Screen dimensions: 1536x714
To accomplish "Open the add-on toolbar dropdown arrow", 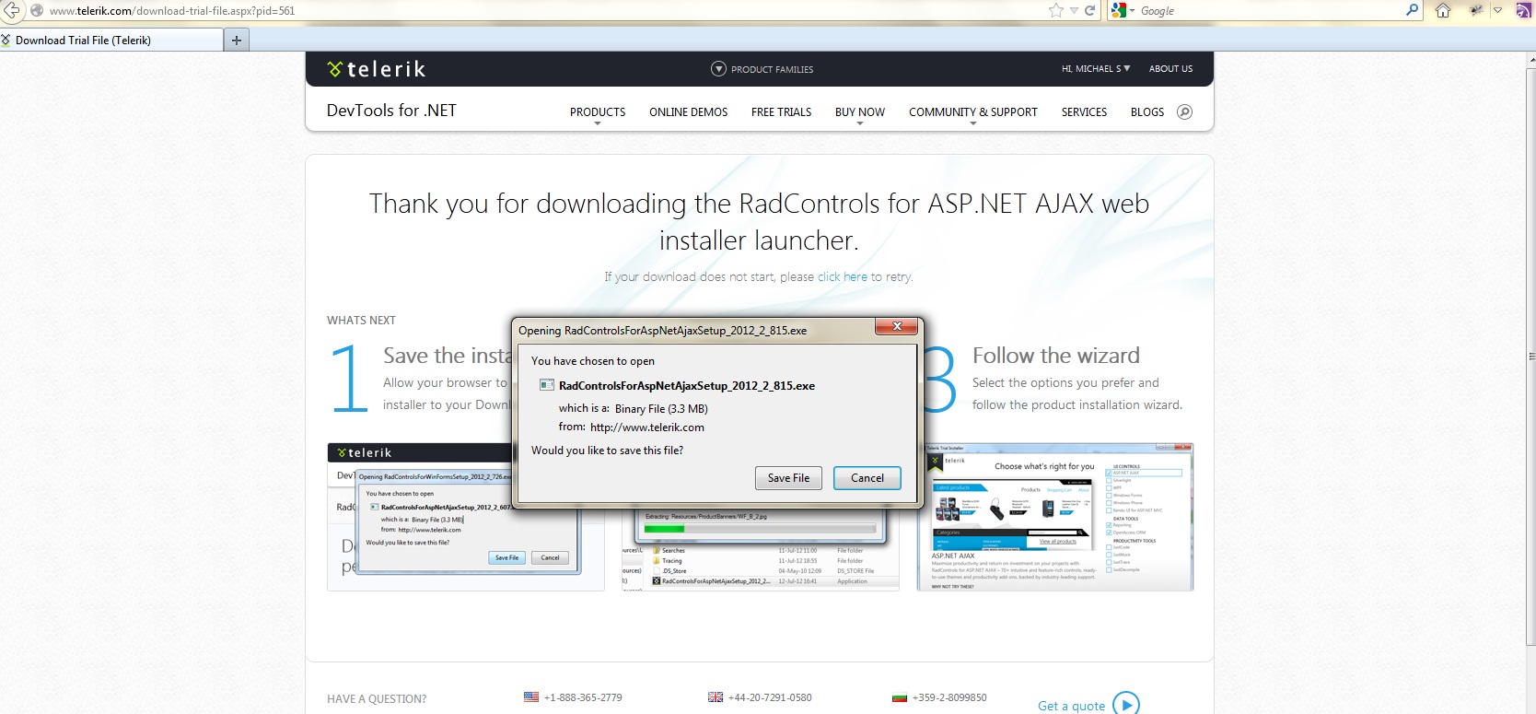I will click(x=1497, y=11).
